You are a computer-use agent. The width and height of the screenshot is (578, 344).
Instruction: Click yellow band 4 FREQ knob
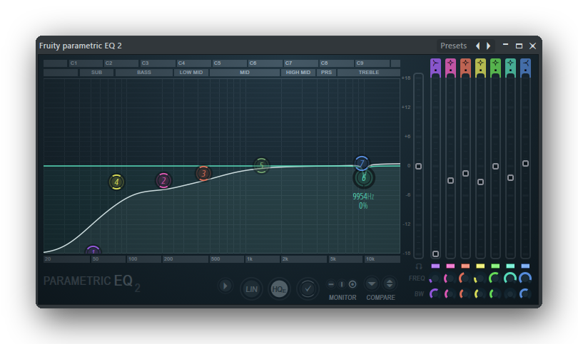click(480, 278)
